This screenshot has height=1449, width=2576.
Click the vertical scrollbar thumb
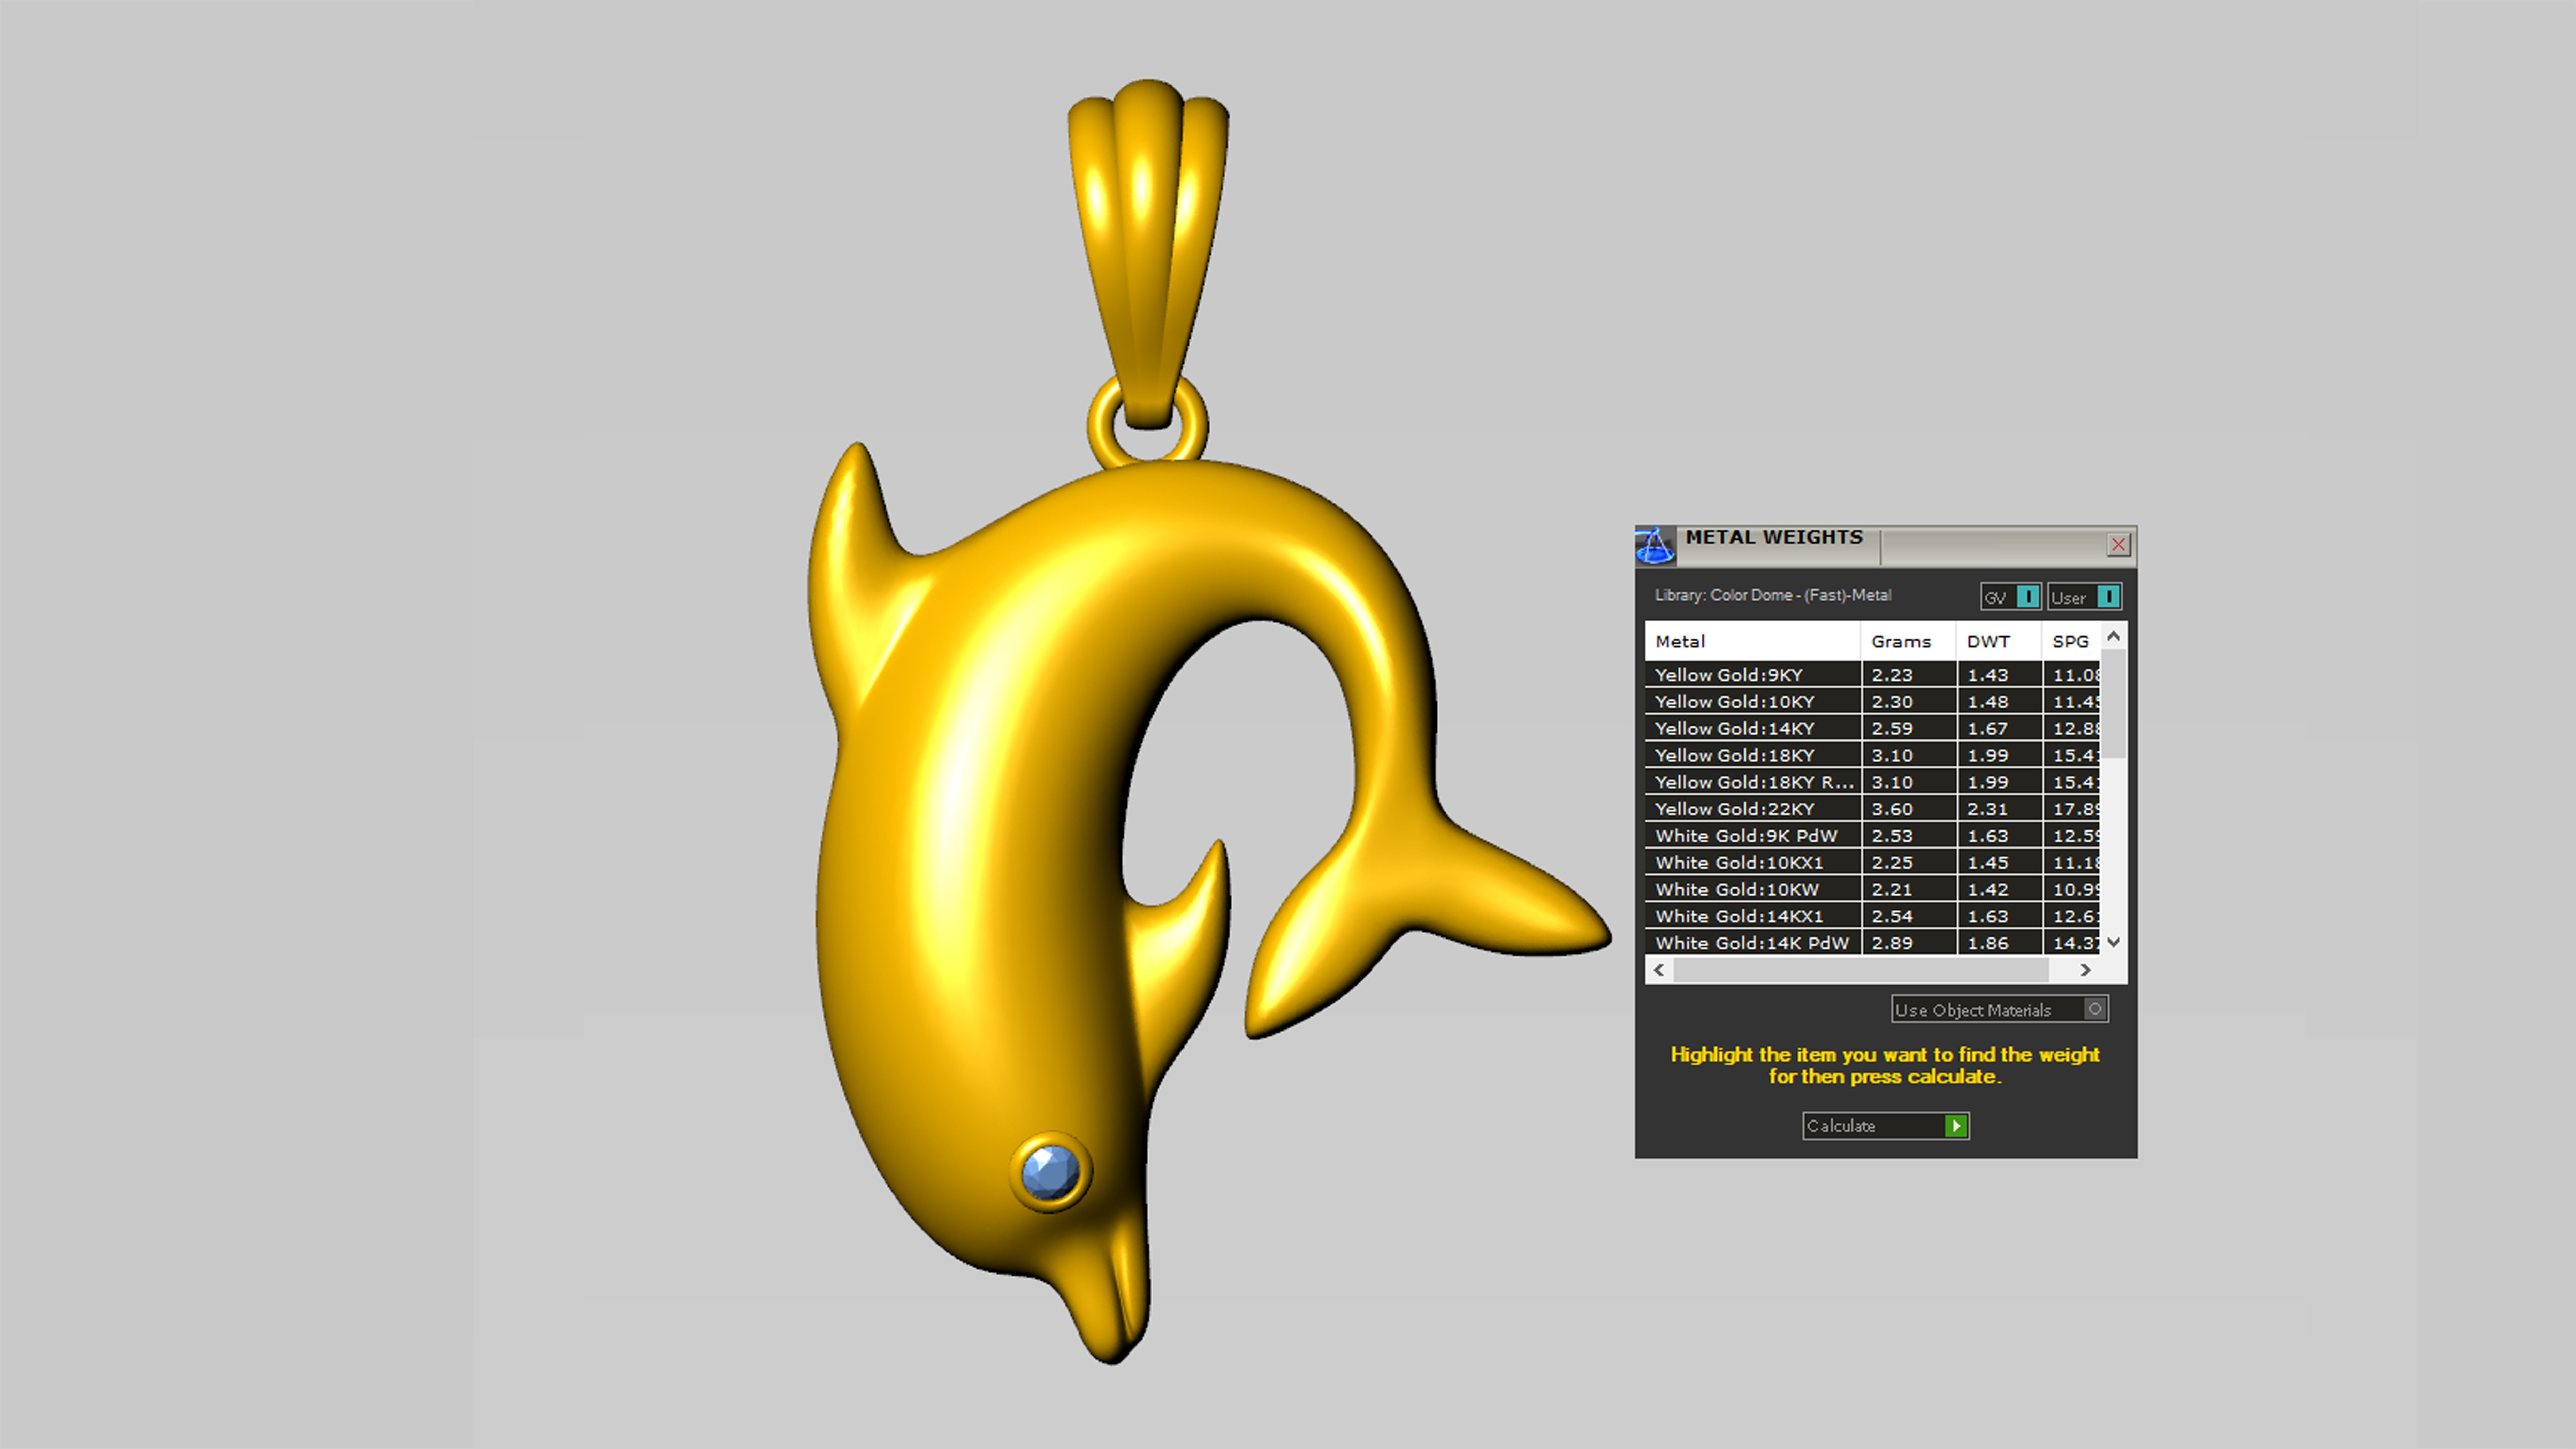pyautogui.click(x=2113, y=704)
